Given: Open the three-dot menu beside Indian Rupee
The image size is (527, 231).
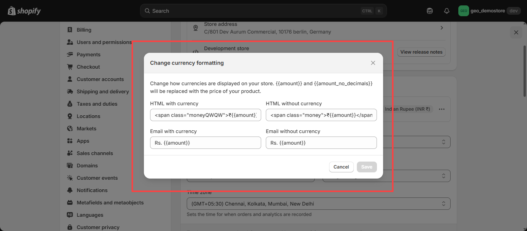Looking at the screenshot, I should coord(442,109).
